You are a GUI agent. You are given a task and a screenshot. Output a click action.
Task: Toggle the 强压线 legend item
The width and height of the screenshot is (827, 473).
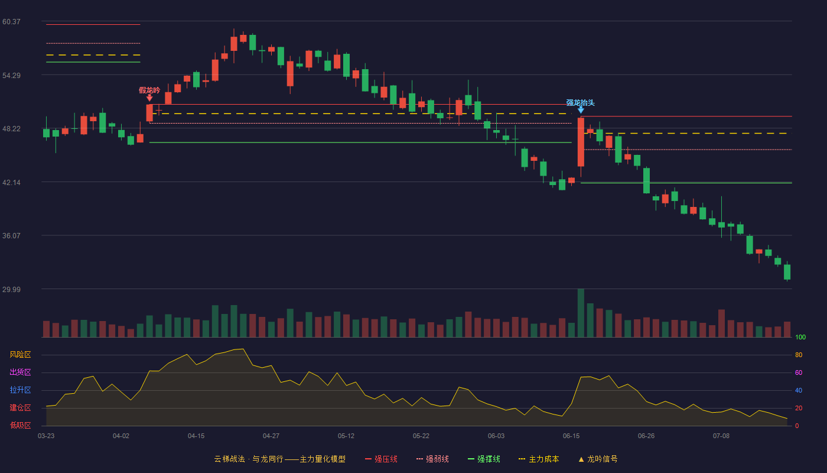(x=381, y=459)
